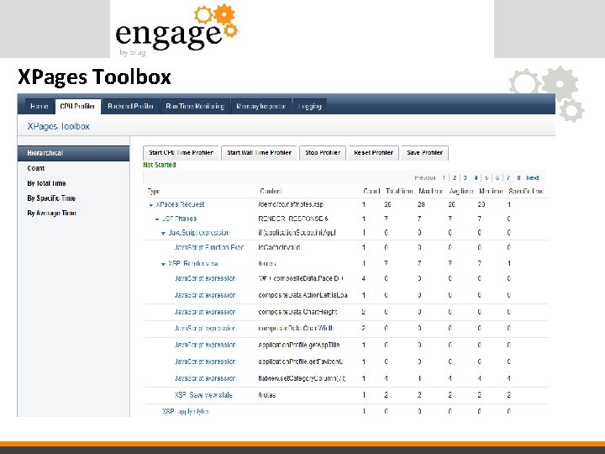Collapse the XSP Render view arrow

[x=163, y=264]
